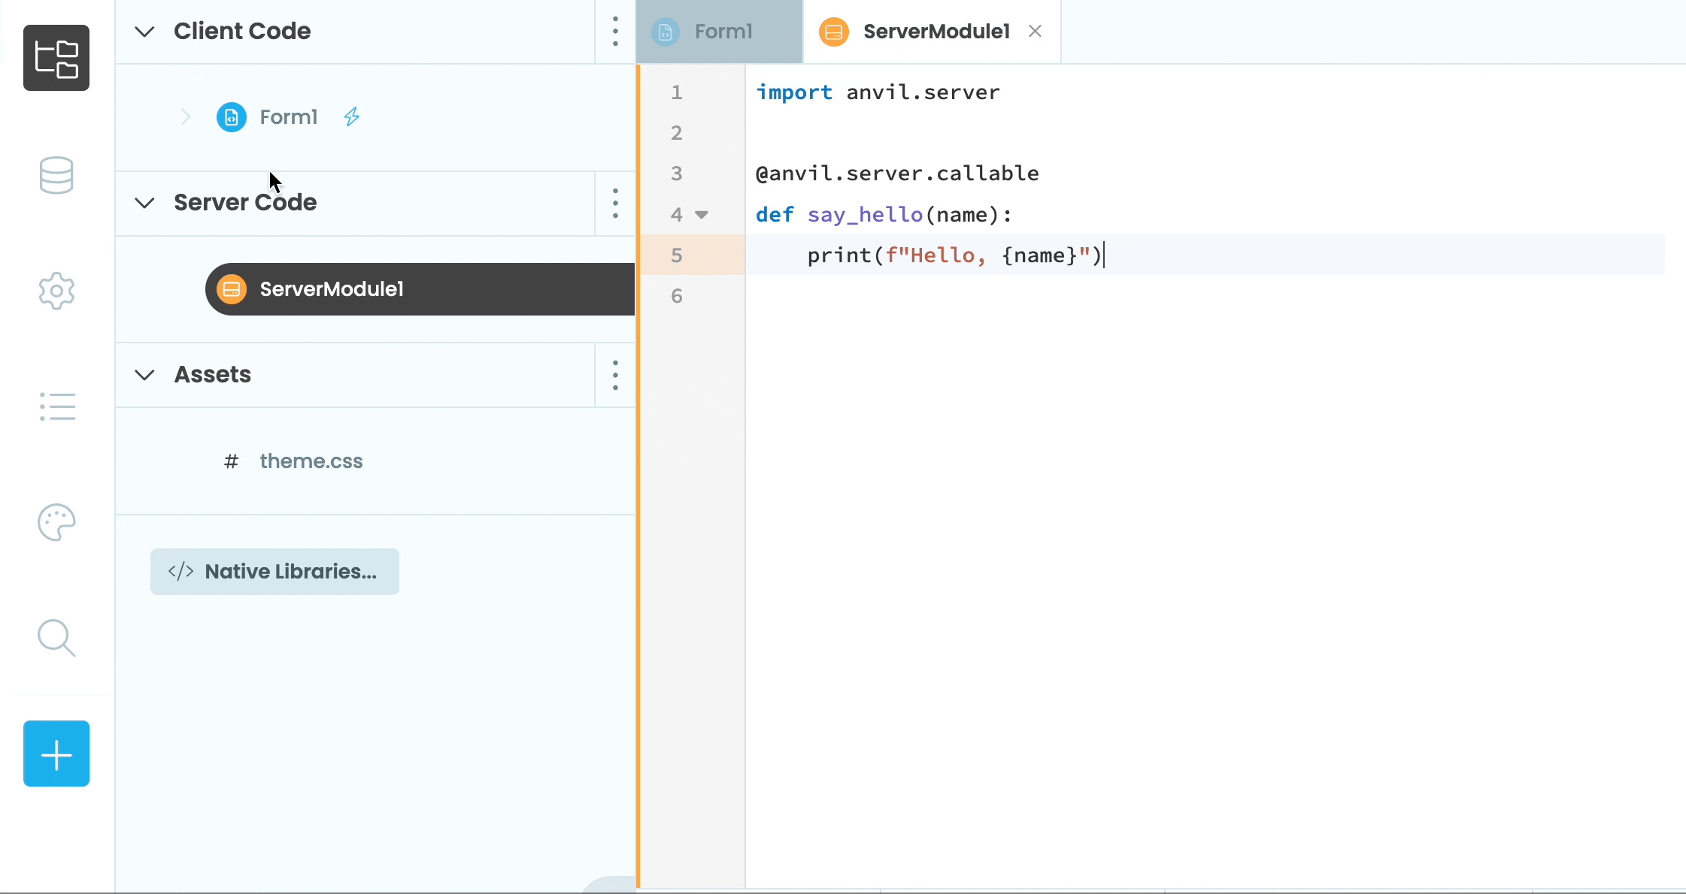Collapse the Assets section
The width and height of the screenshot is (1686, 894).
pos(144,375)
